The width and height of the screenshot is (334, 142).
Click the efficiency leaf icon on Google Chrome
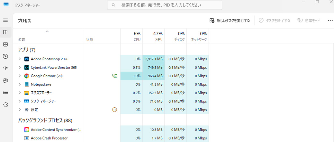tap(114, 76)
